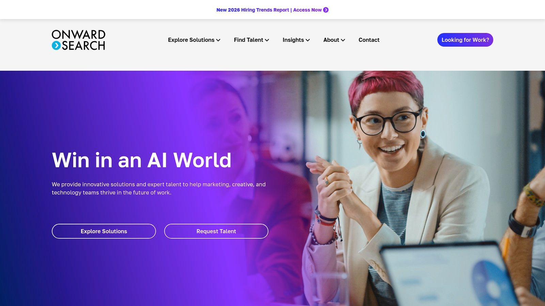Open the Insights nav menu

pyautogui.click(x=296, y=40)
